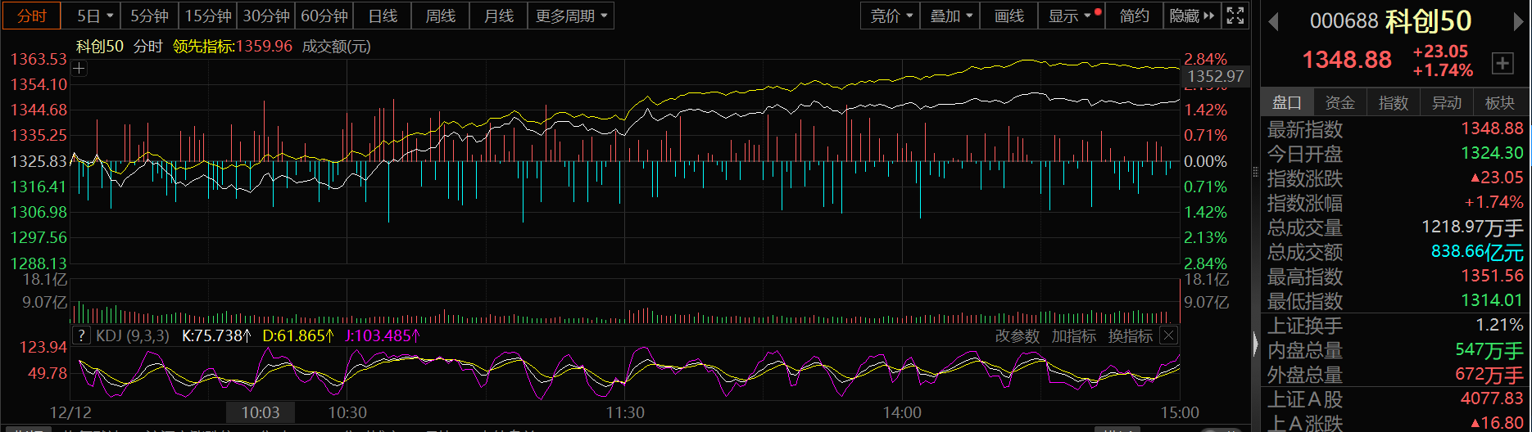Open the 5日 period dropdown
The width and height of the screenshot is (1532, 432).
(x=95, y=16)
